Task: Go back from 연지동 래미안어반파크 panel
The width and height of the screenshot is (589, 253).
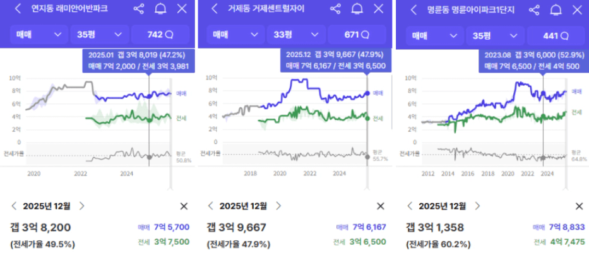Action: click(17, 9)
